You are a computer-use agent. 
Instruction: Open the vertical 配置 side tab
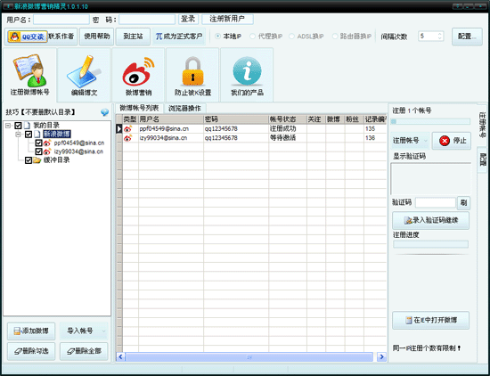click(483, 159)
